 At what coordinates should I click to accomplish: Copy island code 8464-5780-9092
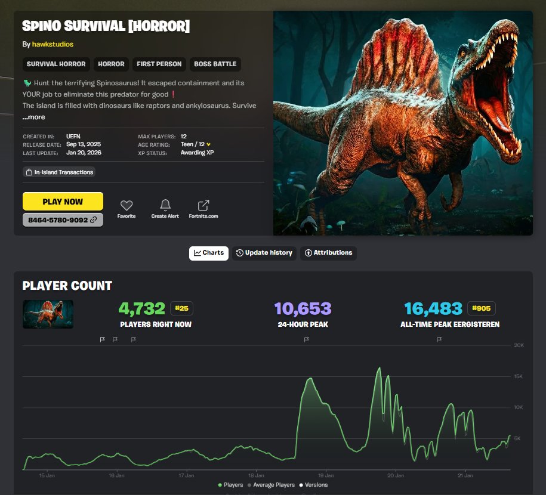[x=63, y=220]
